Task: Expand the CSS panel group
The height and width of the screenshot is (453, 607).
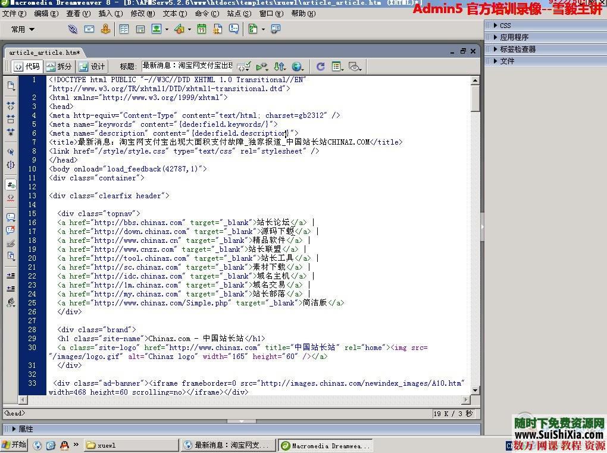Action: pyautogui.click(x=505, y=26)
